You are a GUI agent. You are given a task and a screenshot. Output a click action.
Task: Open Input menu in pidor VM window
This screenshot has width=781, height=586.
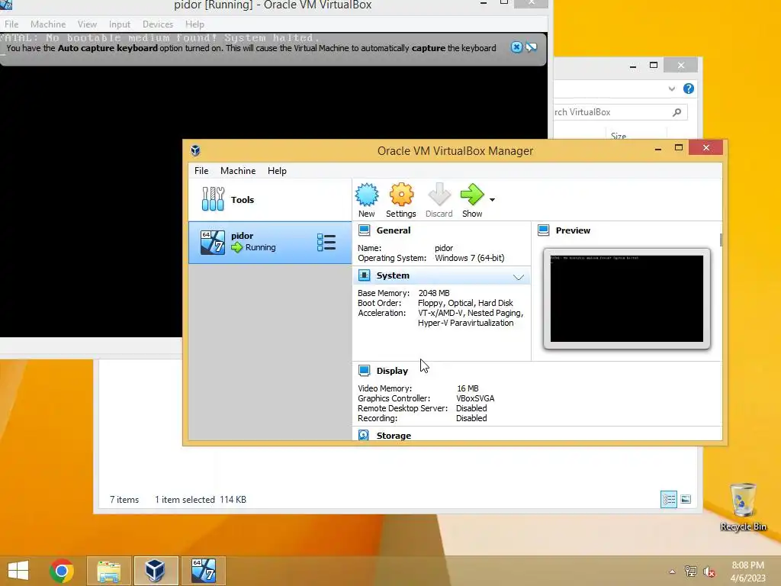120,24
